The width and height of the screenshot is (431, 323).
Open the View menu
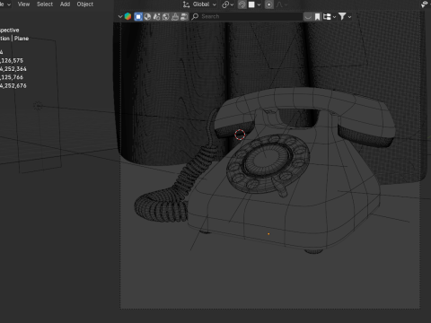(23, 4)
